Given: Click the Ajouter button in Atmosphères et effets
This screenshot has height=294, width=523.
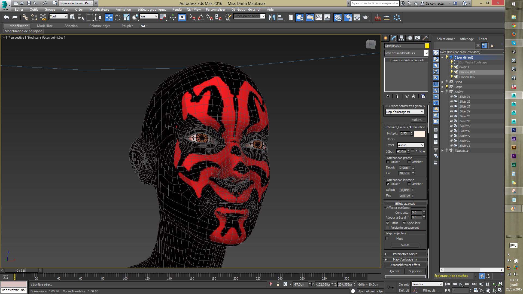Looking at the screenshot, I should 394,271.
